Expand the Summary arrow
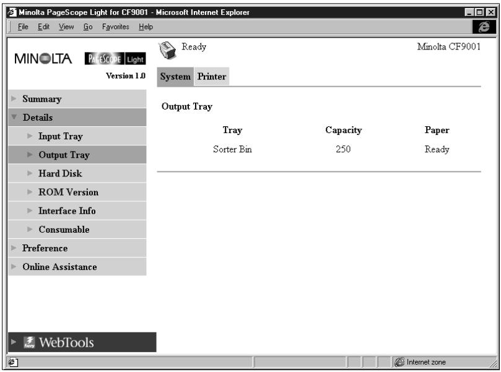 pos(14,98)
